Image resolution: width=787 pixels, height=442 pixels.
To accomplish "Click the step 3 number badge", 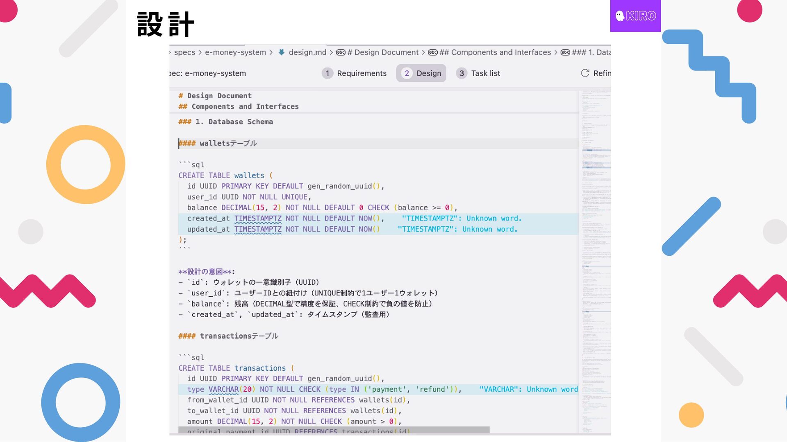I will [462, 73].
